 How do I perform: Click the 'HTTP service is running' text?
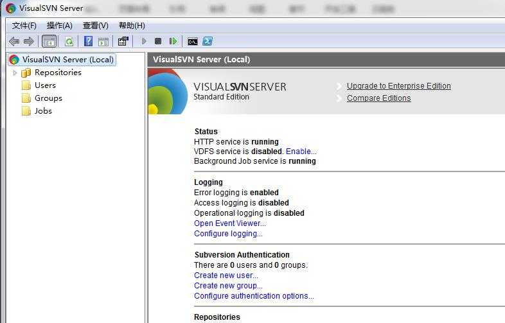tap(236, 142)
